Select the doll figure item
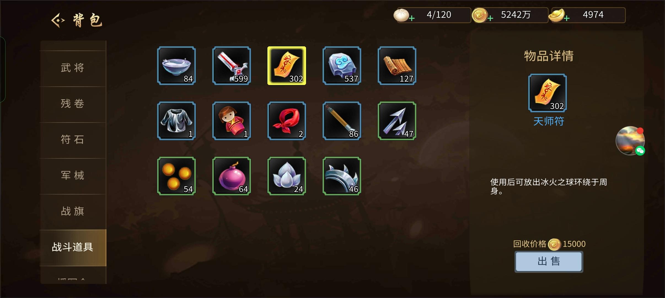The height and width of the screenshot is (298, 665). pos(232,121)
